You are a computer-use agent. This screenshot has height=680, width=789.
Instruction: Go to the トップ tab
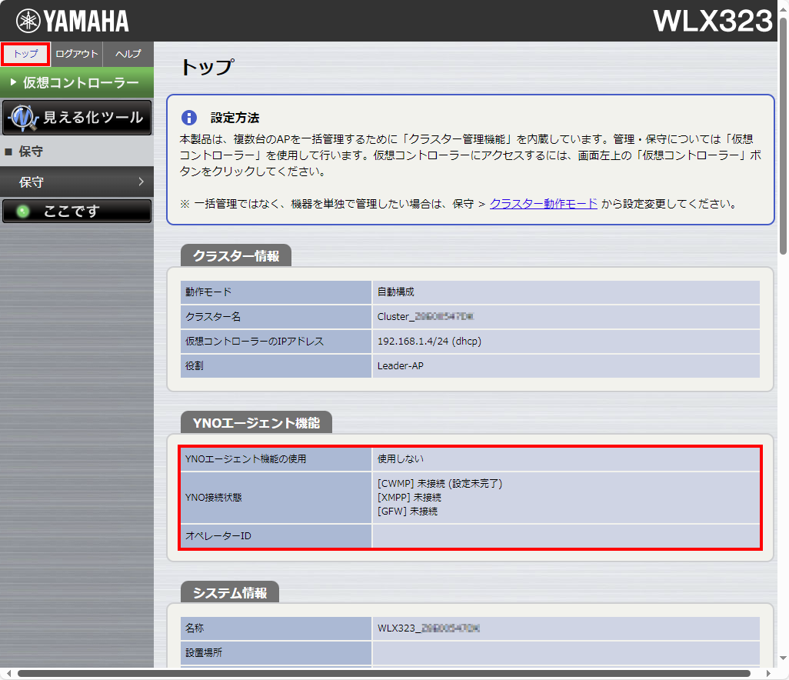(25, 54)
